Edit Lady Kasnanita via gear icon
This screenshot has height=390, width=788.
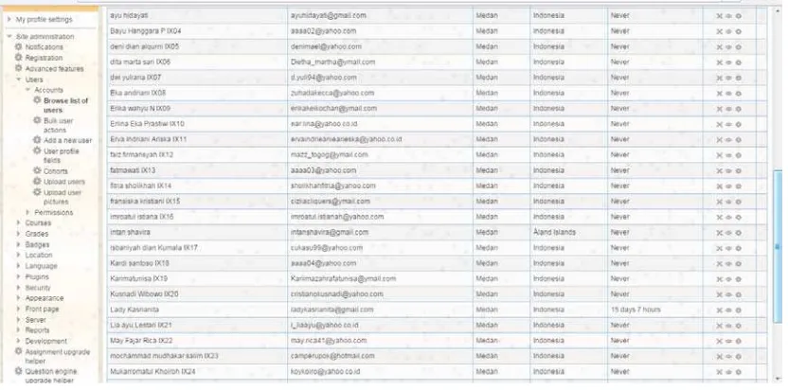(738, 310)
